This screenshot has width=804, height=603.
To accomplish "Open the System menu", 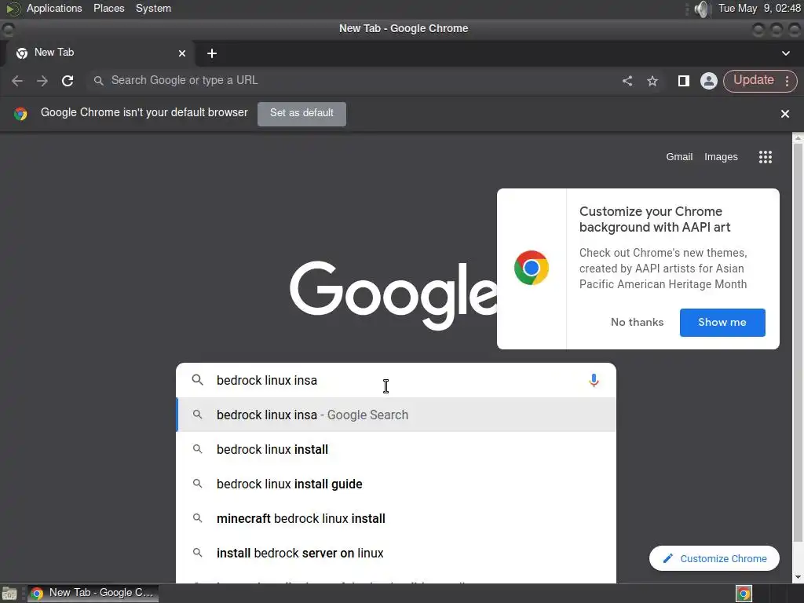I will pos(153,8).
